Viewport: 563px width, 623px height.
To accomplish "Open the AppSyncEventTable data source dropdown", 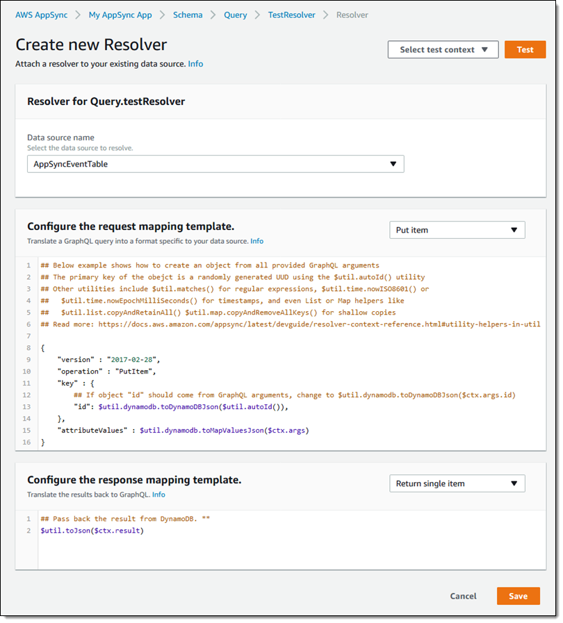I will pos(215,164).
